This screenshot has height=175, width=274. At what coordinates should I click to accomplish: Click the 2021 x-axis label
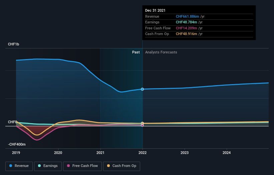tap(100, 153)
